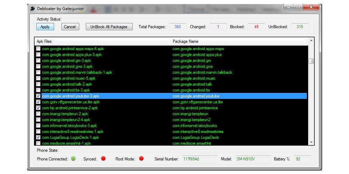This screenshot has height=174, width=349.
Task: Click the Total Packages value 360
Action: click(x=178, y=27)
